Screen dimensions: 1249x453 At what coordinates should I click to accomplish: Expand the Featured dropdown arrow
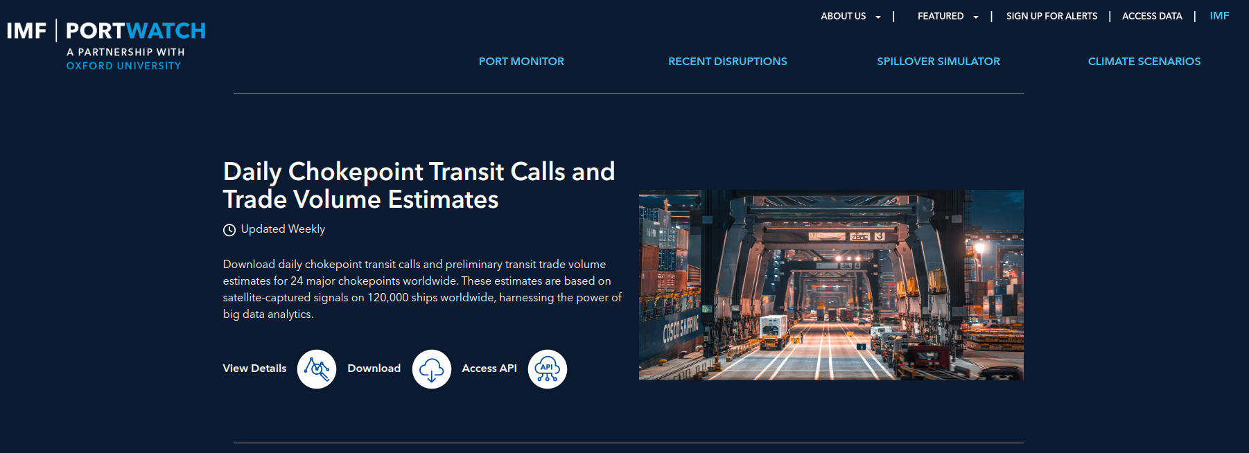(x=976, y=17)
